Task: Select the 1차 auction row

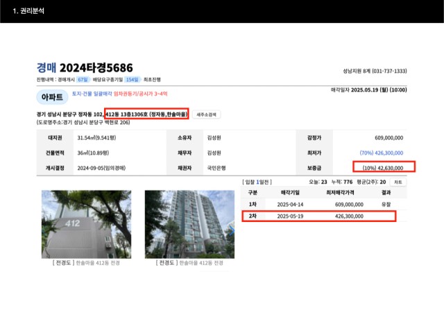Action: pyautogui.click(x=324, y=205)
